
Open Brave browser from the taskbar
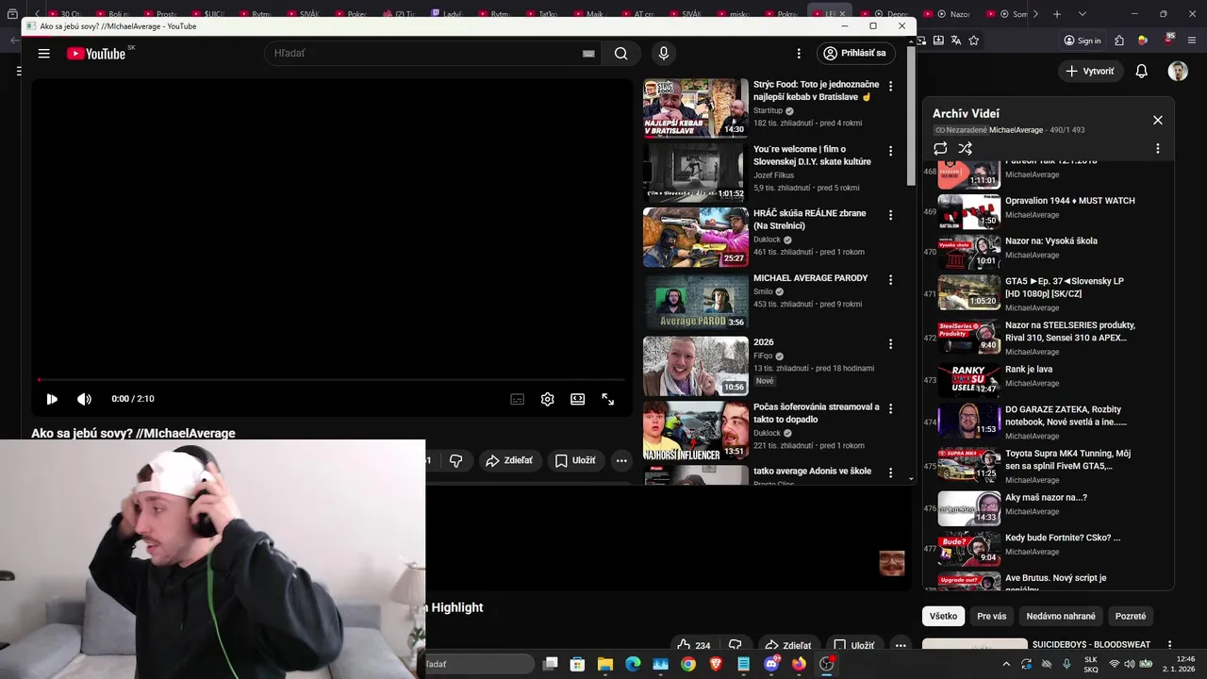716,664
